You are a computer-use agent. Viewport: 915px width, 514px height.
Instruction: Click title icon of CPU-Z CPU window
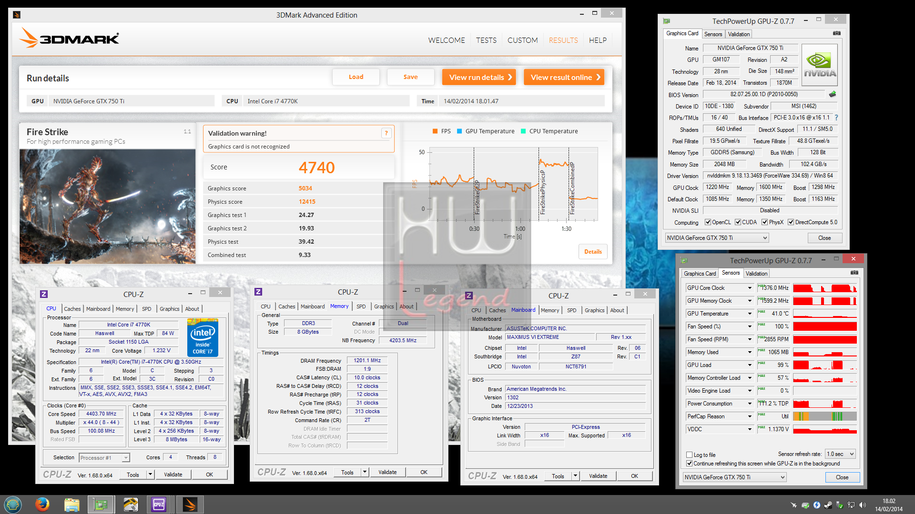[44, 294]
